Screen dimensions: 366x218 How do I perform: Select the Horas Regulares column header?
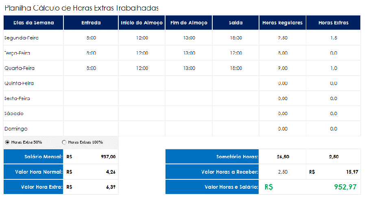point(283,23)
